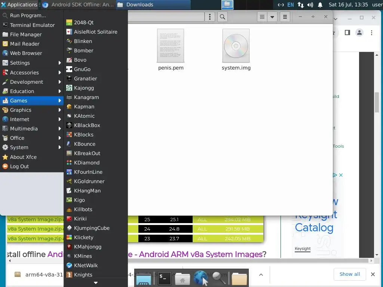Open search in Downloads file manager
Image resolution: width=383 pixels, height=287 pixels.
222,17
